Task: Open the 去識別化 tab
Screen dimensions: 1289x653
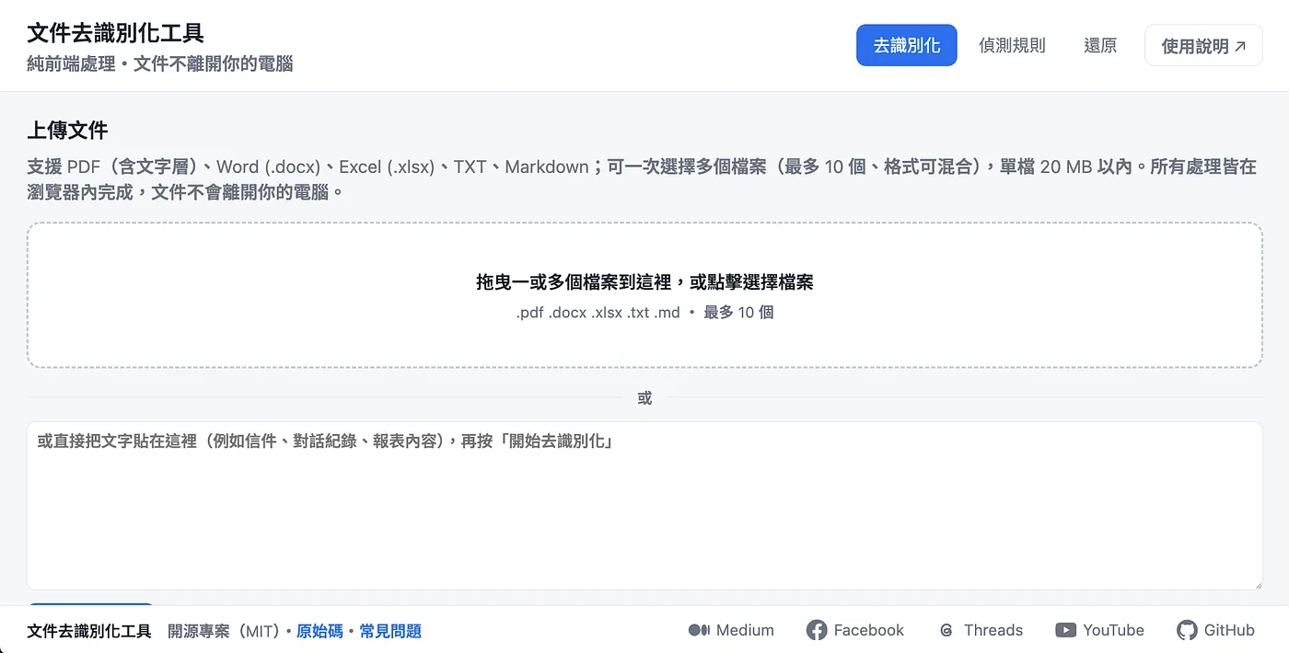Action: point(906,45)
